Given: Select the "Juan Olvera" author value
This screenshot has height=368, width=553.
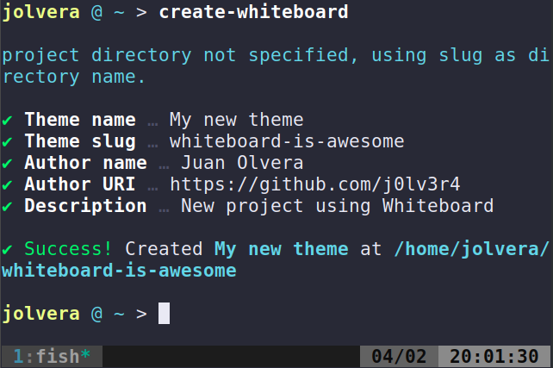Looking at the screenshot, I should pyautogui.click(x=242, y=163).
